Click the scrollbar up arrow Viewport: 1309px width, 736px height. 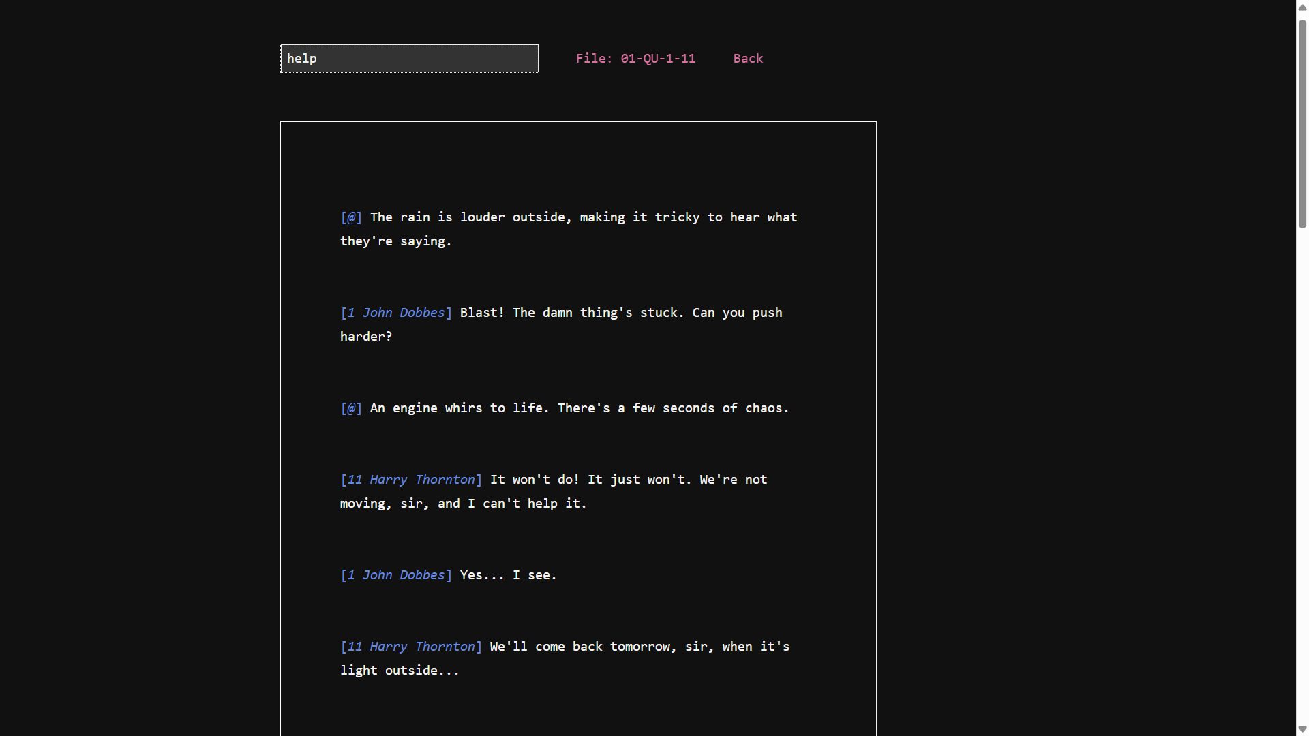click(x=1301, y=7)
